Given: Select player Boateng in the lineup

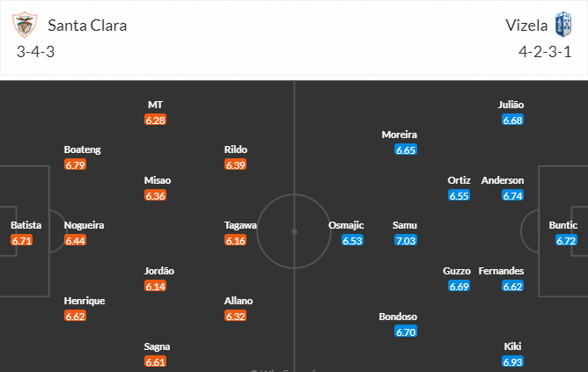Looking at the screenshot, I should (83, 150).
